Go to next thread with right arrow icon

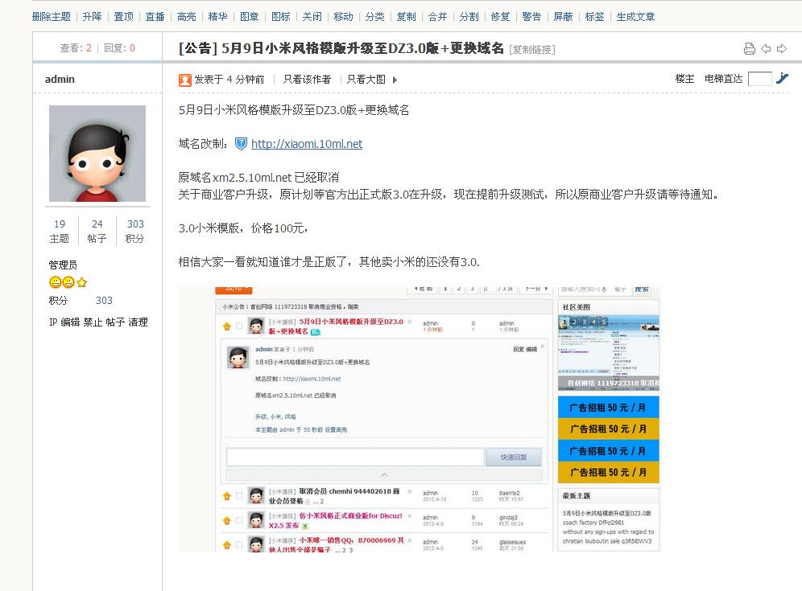(782, 48)
